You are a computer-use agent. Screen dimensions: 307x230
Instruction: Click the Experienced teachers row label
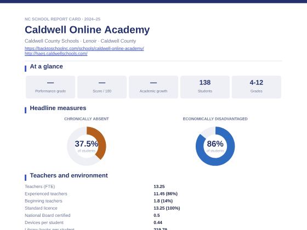46,194
